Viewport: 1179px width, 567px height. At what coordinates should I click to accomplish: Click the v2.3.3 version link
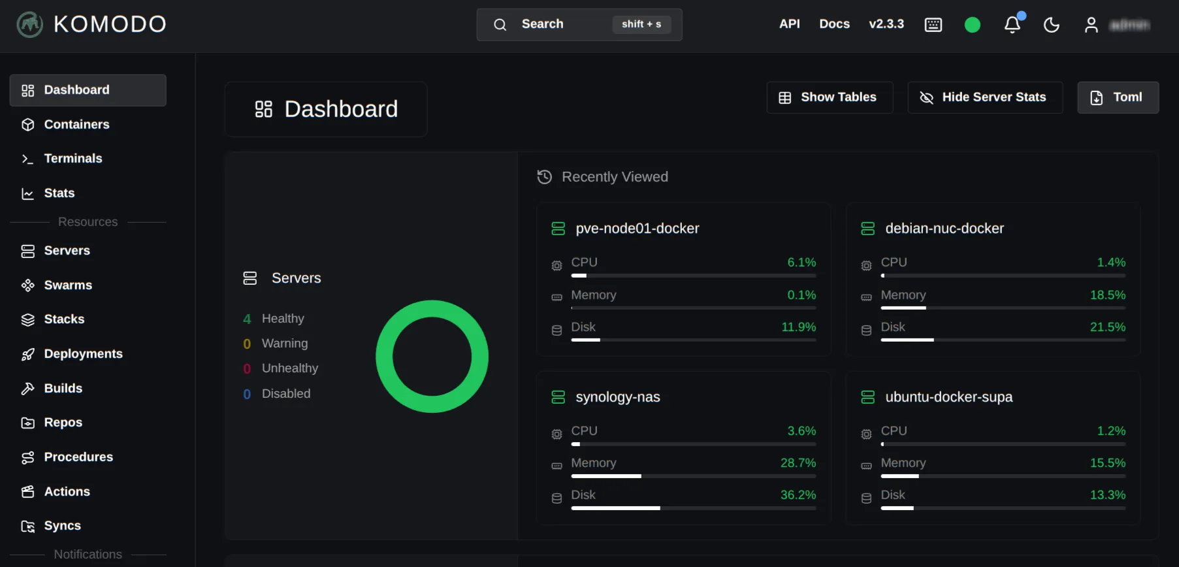886,24
